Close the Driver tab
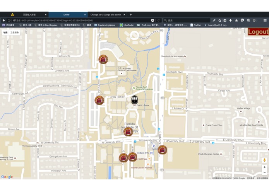The height and width of the screenshot is (191, 269). (x=85, y=15)
